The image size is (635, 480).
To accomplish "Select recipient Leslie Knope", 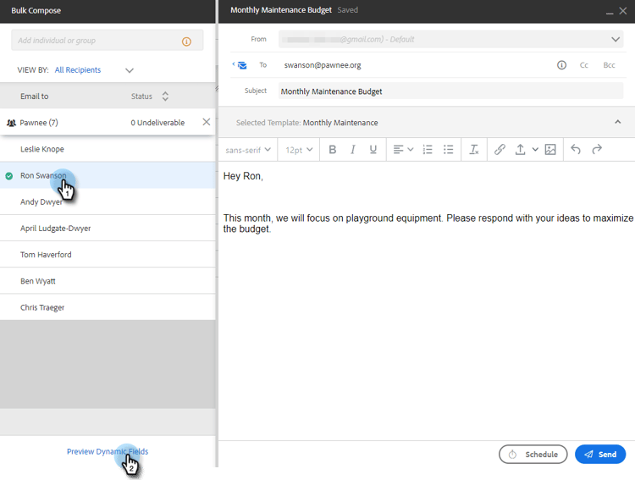I will point(108,149).
